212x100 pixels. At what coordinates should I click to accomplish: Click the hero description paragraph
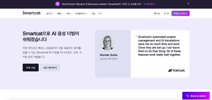52,52
